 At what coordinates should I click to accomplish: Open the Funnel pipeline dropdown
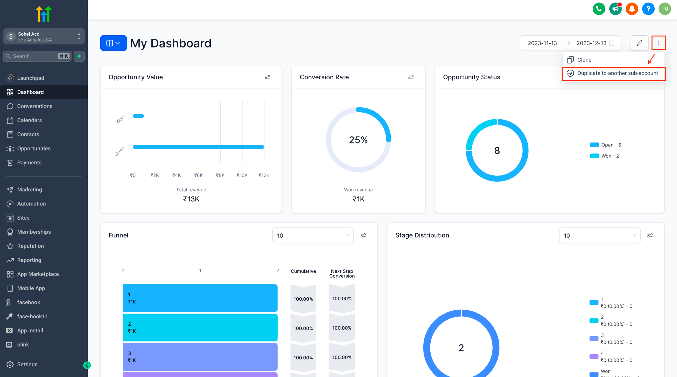point(313,236)
